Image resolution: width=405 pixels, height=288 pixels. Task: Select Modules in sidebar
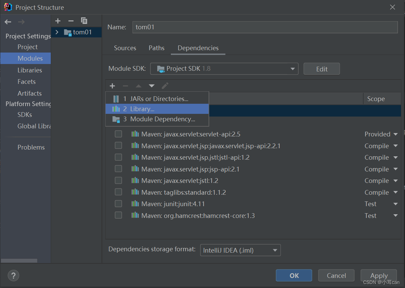(26, 58)
